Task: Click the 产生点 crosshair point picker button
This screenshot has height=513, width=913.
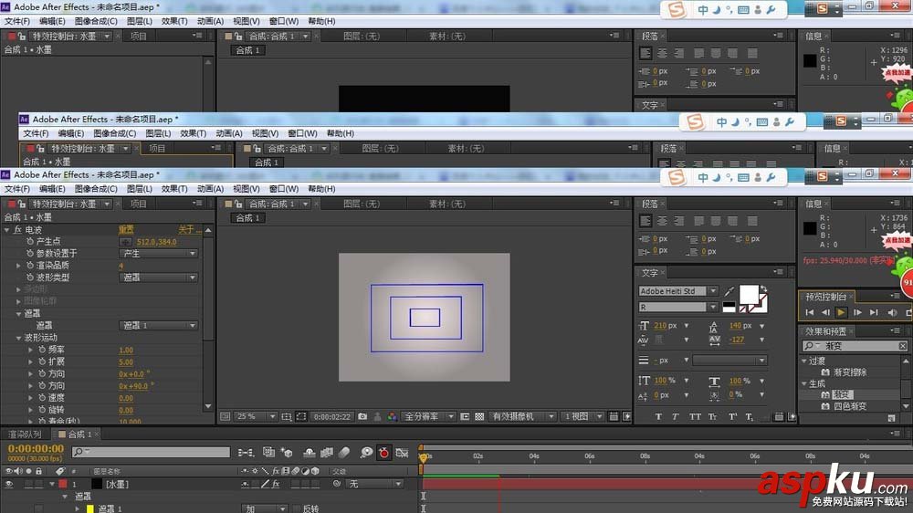Action: click(x=126, y=241)
